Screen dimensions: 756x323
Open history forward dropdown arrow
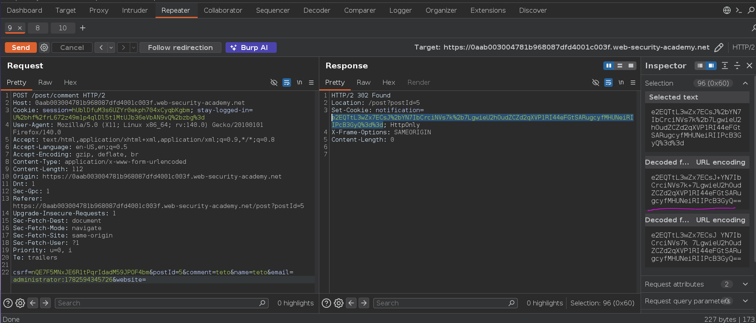pos(133,47)
